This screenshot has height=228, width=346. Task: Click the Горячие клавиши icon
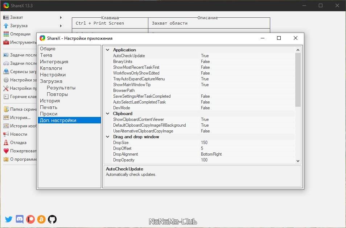point(6,97)
